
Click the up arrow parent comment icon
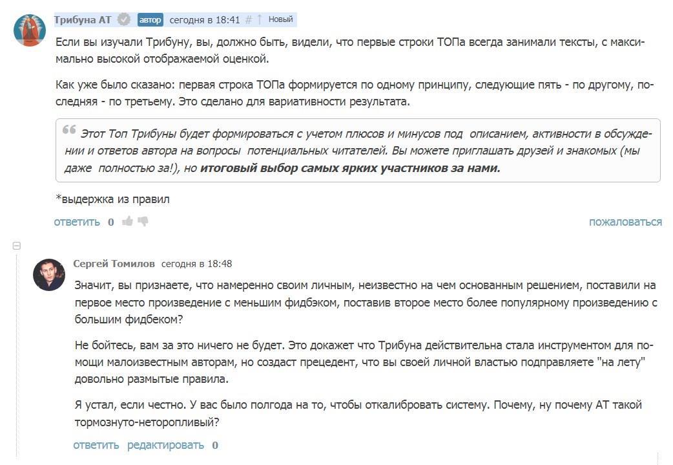click(x=260, y=20)
